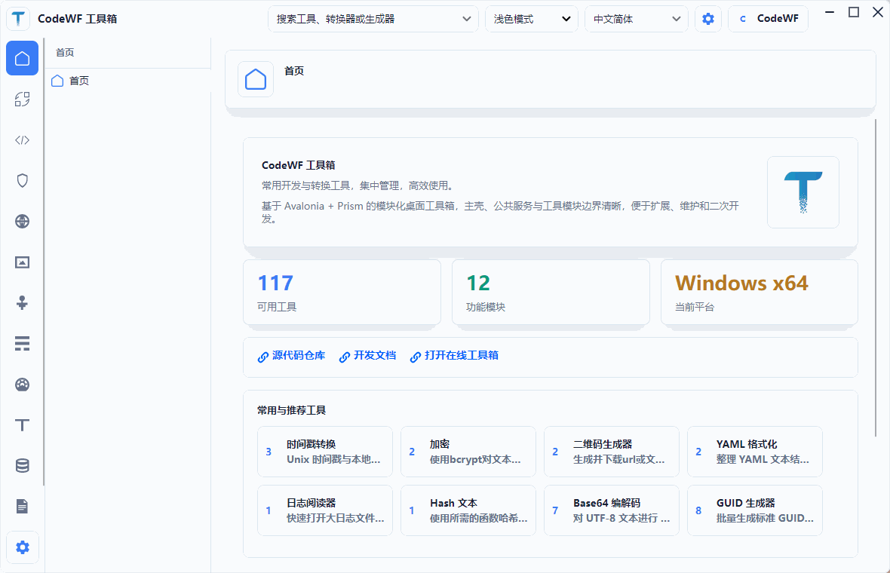Open the GUID 生成器 tool card
890x573 pixels.
click(x=755, y=510)
